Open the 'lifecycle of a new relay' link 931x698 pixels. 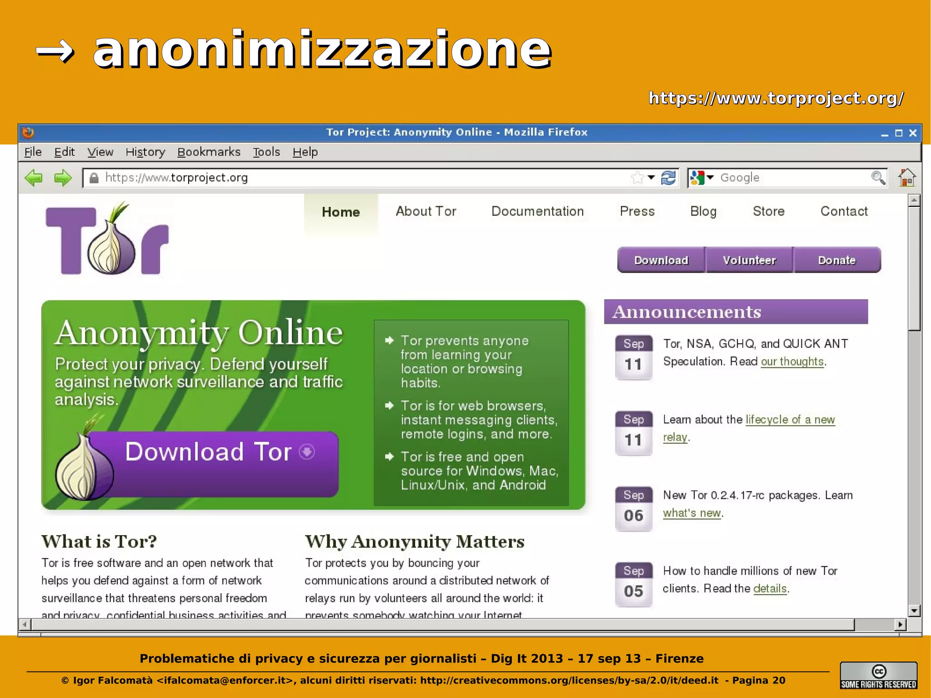pyautogui.click(x=790, y=420)
